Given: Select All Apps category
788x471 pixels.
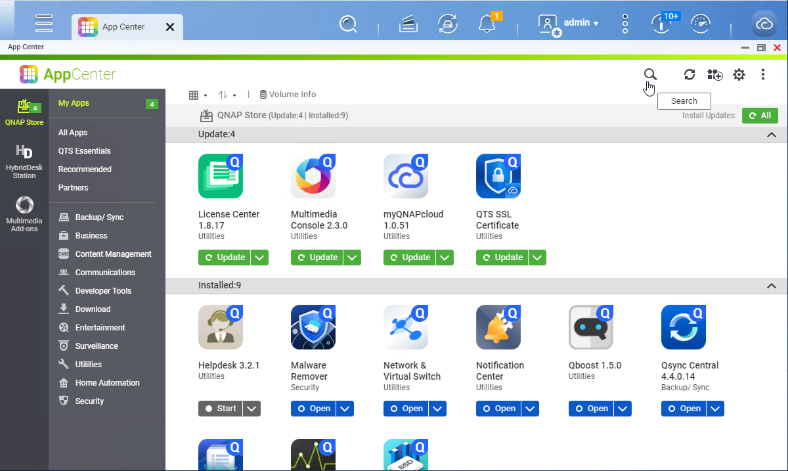Looking at the screenshot, I should 73,133.
